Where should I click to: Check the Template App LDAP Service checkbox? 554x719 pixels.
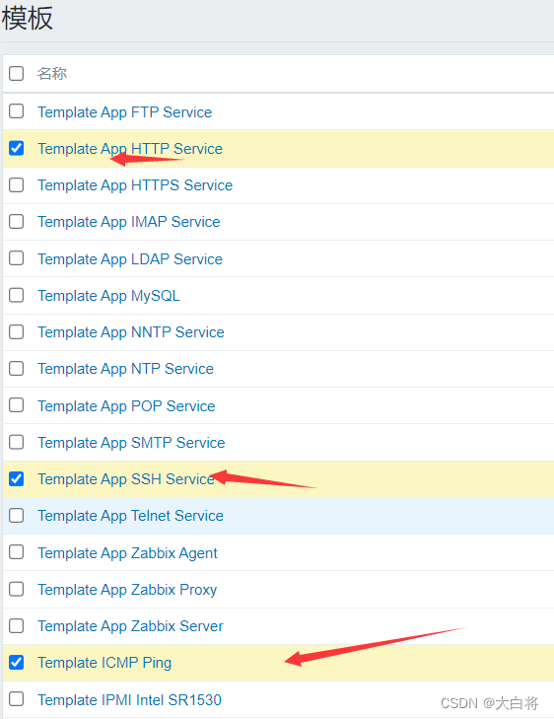click(17, 258)
